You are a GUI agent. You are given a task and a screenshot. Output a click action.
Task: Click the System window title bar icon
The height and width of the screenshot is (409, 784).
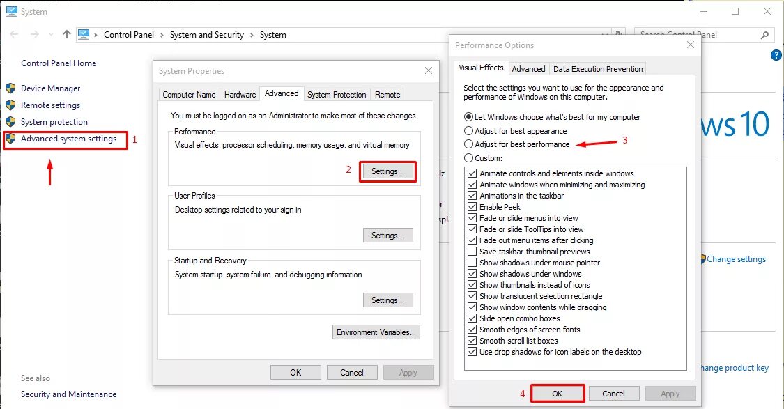11,11
